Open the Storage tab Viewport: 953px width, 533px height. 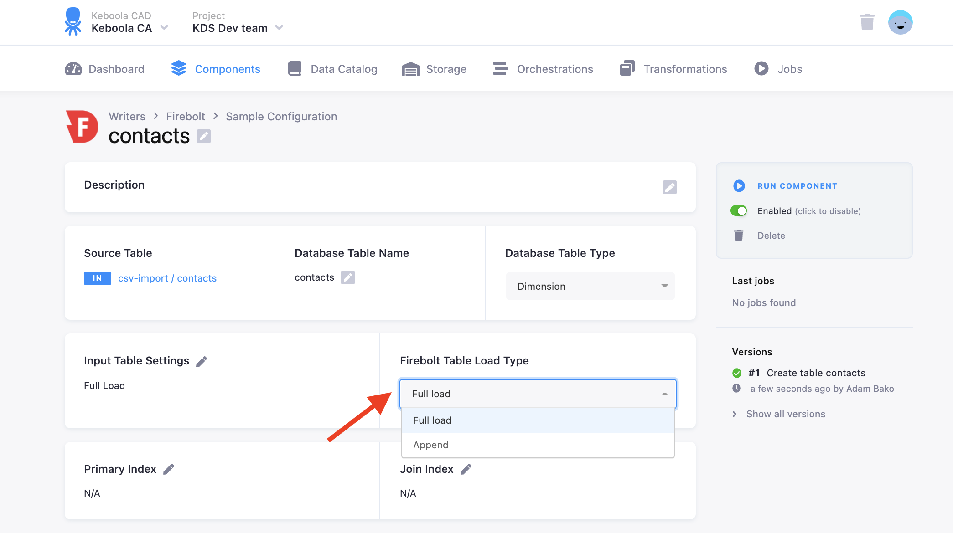(434, 69)
